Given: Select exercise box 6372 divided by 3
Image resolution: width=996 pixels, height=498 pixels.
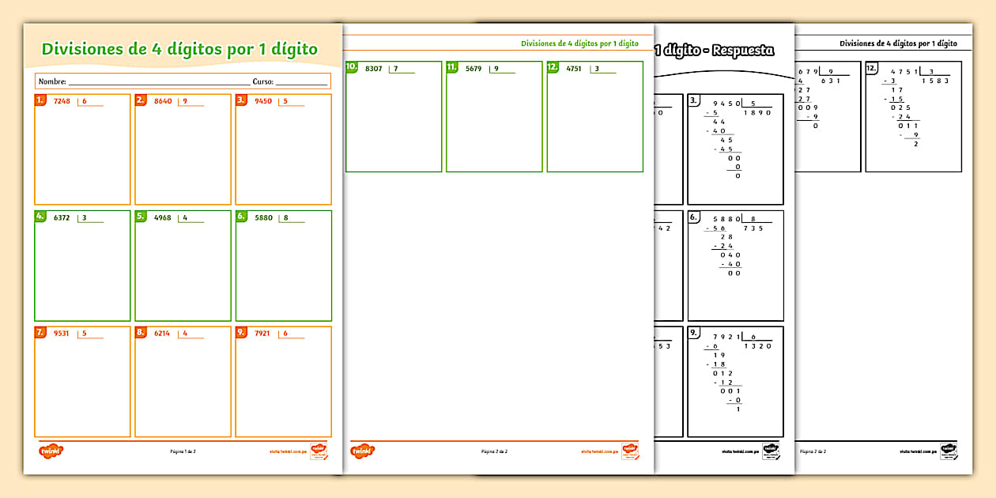Looking at the screenshot, I should coord(82,266).
